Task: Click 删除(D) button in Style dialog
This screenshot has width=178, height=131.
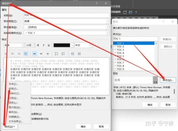Action: pos(168,47)
